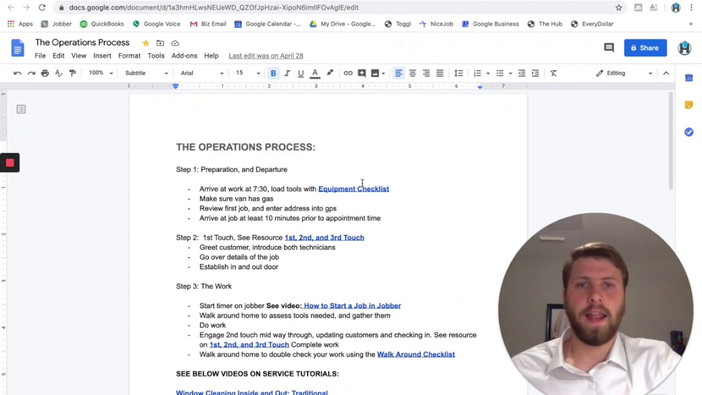This screenshot has height=395, width=702.
Task: Open the Edit menu
Action: (59, 55)
